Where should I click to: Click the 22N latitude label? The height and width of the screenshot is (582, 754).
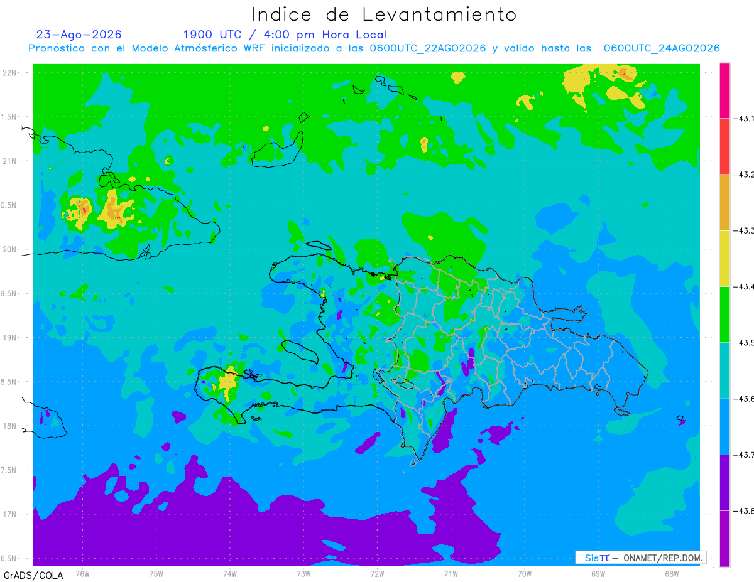click(x=11, y=73)
